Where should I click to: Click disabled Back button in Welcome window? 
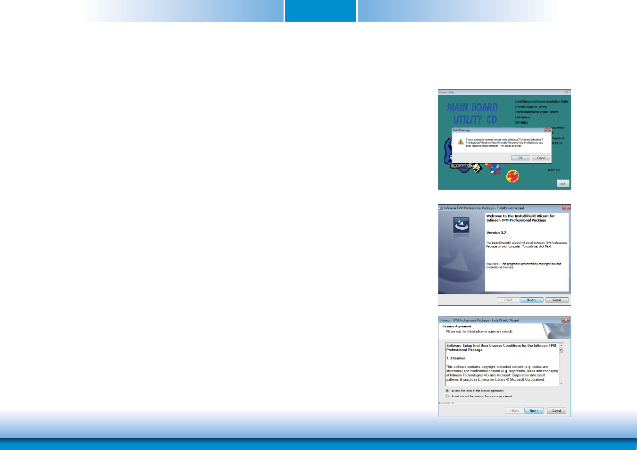tap(508, 300)
